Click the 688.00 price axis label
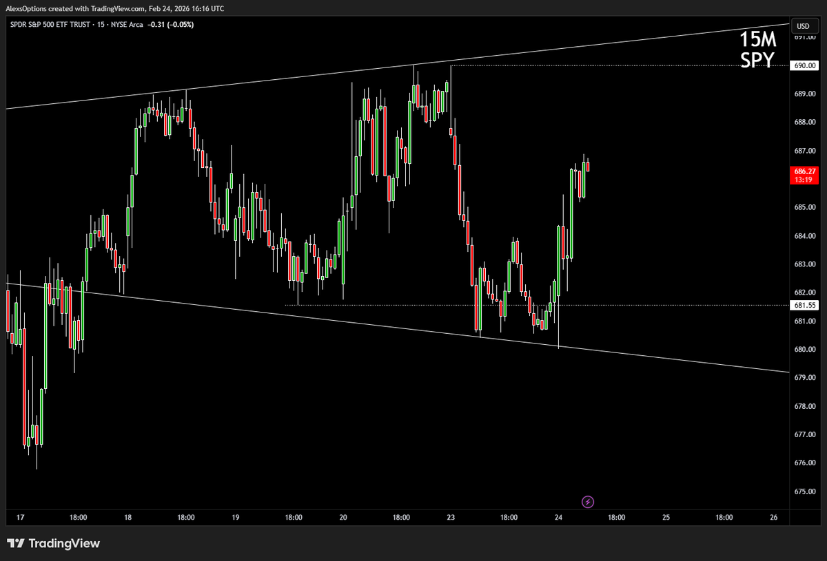827x561 pixels. (x=805, y=123)
